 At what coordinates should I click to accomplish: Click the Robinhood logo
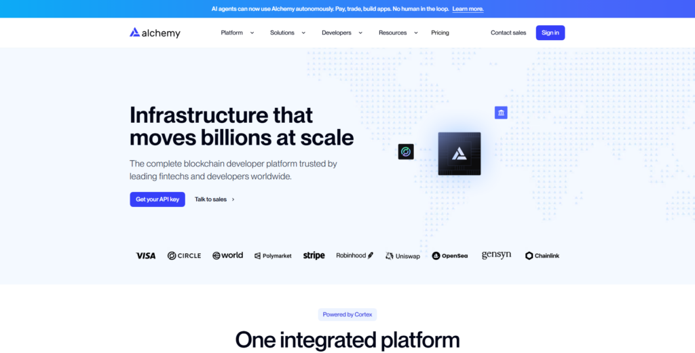point(355,256)
